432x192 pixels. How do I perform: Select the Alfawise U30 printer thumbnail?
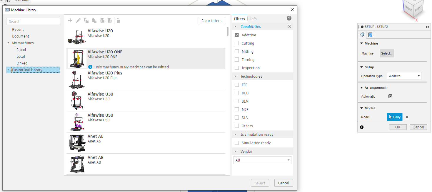point(77,101)
